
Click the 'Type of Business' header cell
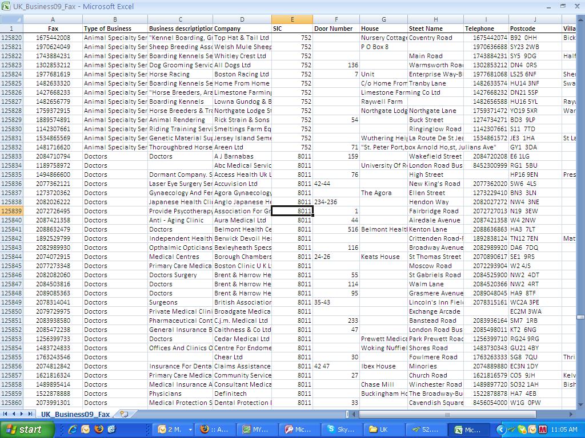click(115, 29)
